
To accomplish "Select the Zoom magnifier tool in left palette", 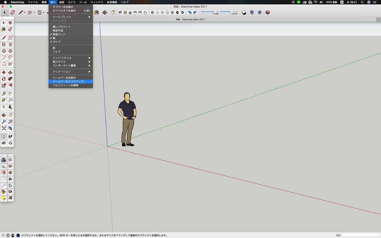I will pyautogui.click(x=4, y=122).
